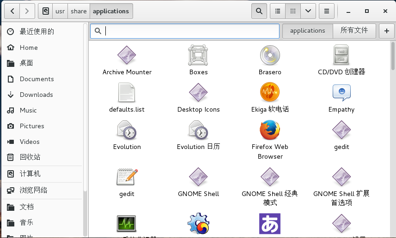The image size is (396, 238).
Task: Click the computer root icon in path bar
Action: [x=45, y=11]
